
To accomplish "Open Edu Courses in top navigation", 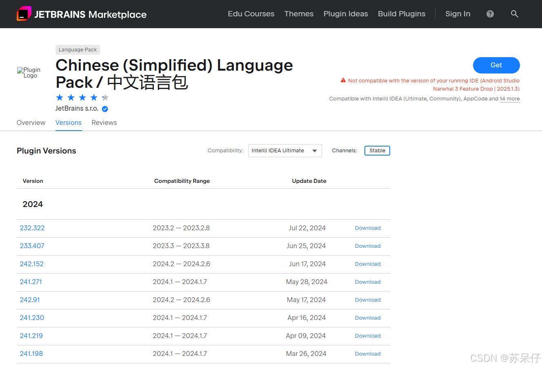I will (251, 14).
